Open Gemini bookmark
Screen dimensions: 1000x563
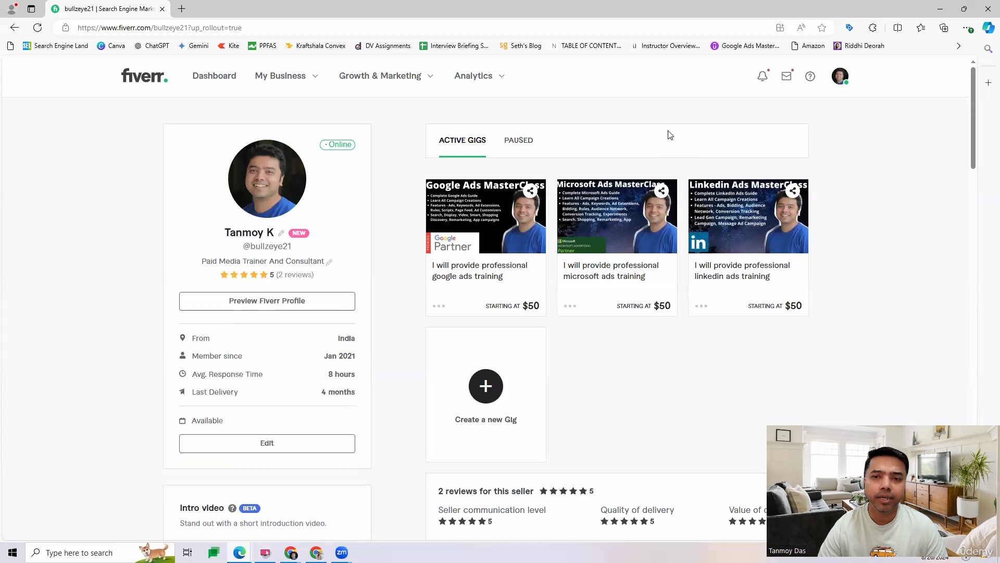click(193, 46)
